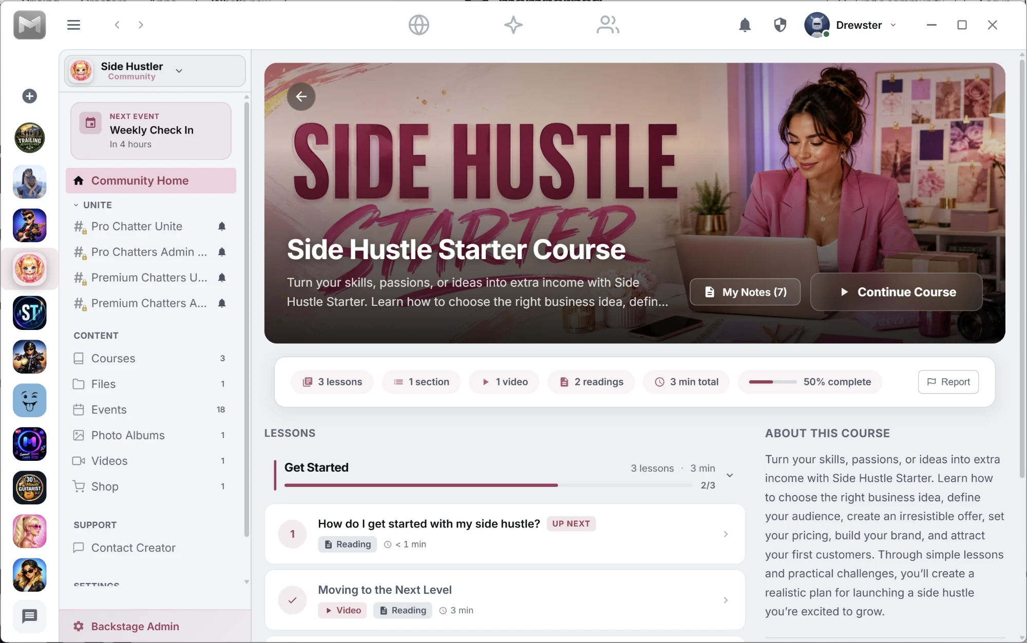The height and width of the screenshot is (643, 1027).
Task: Click the M logo in the top left
Action: point(29,25)
